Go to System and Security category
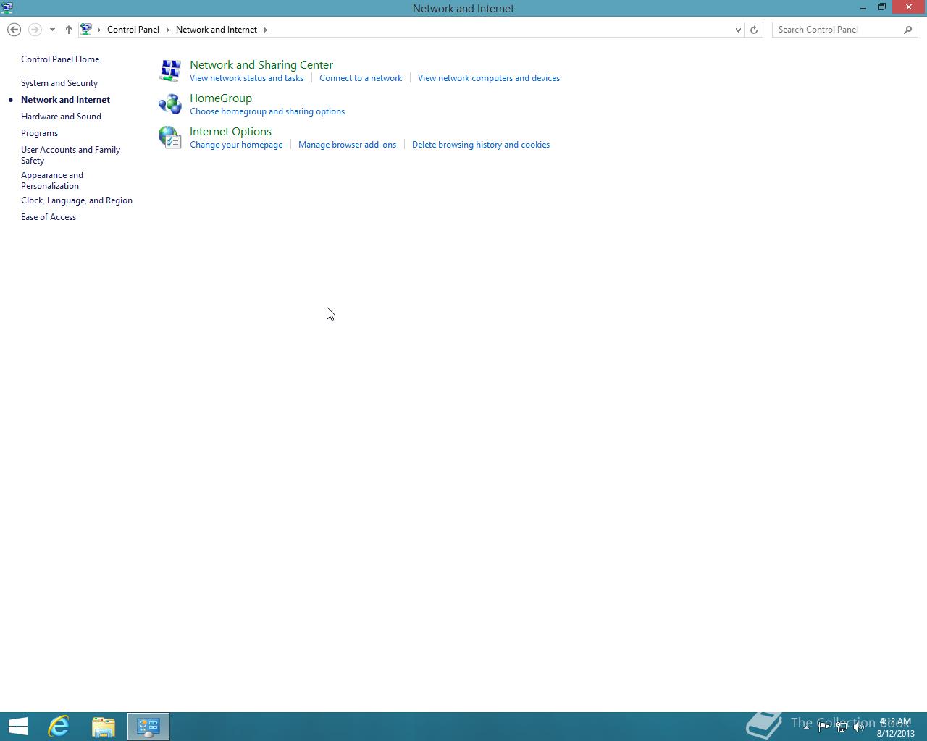The height and width of the screenshot is (741, 927). tap(59, 83)
